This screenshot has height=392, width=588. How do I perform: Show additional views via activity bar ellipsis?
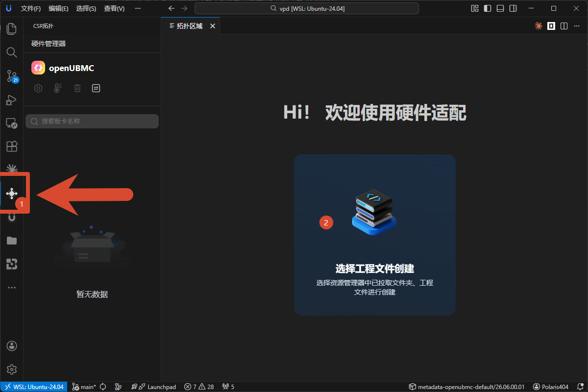[11, 288]
